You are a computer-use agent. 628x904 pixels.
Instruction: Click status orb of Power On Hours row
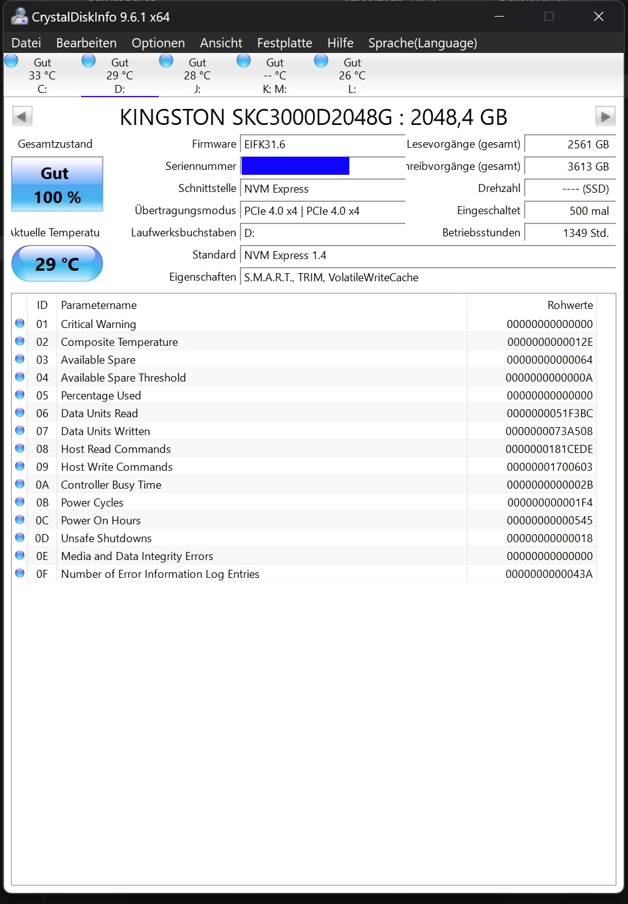click(20, 519)
